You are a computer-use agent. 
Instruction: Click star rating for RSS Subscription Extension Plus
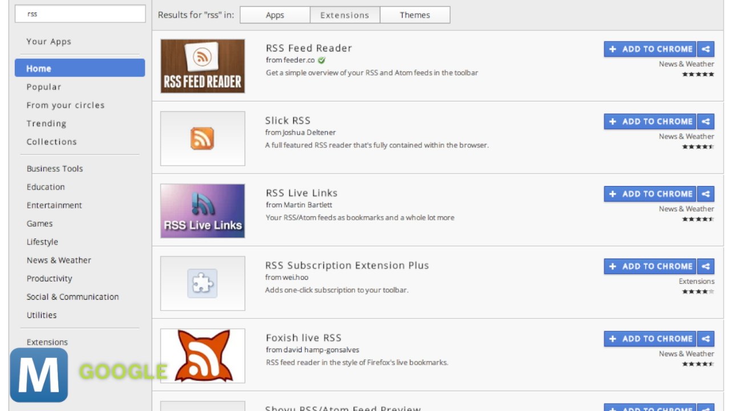tap(698, 292)
